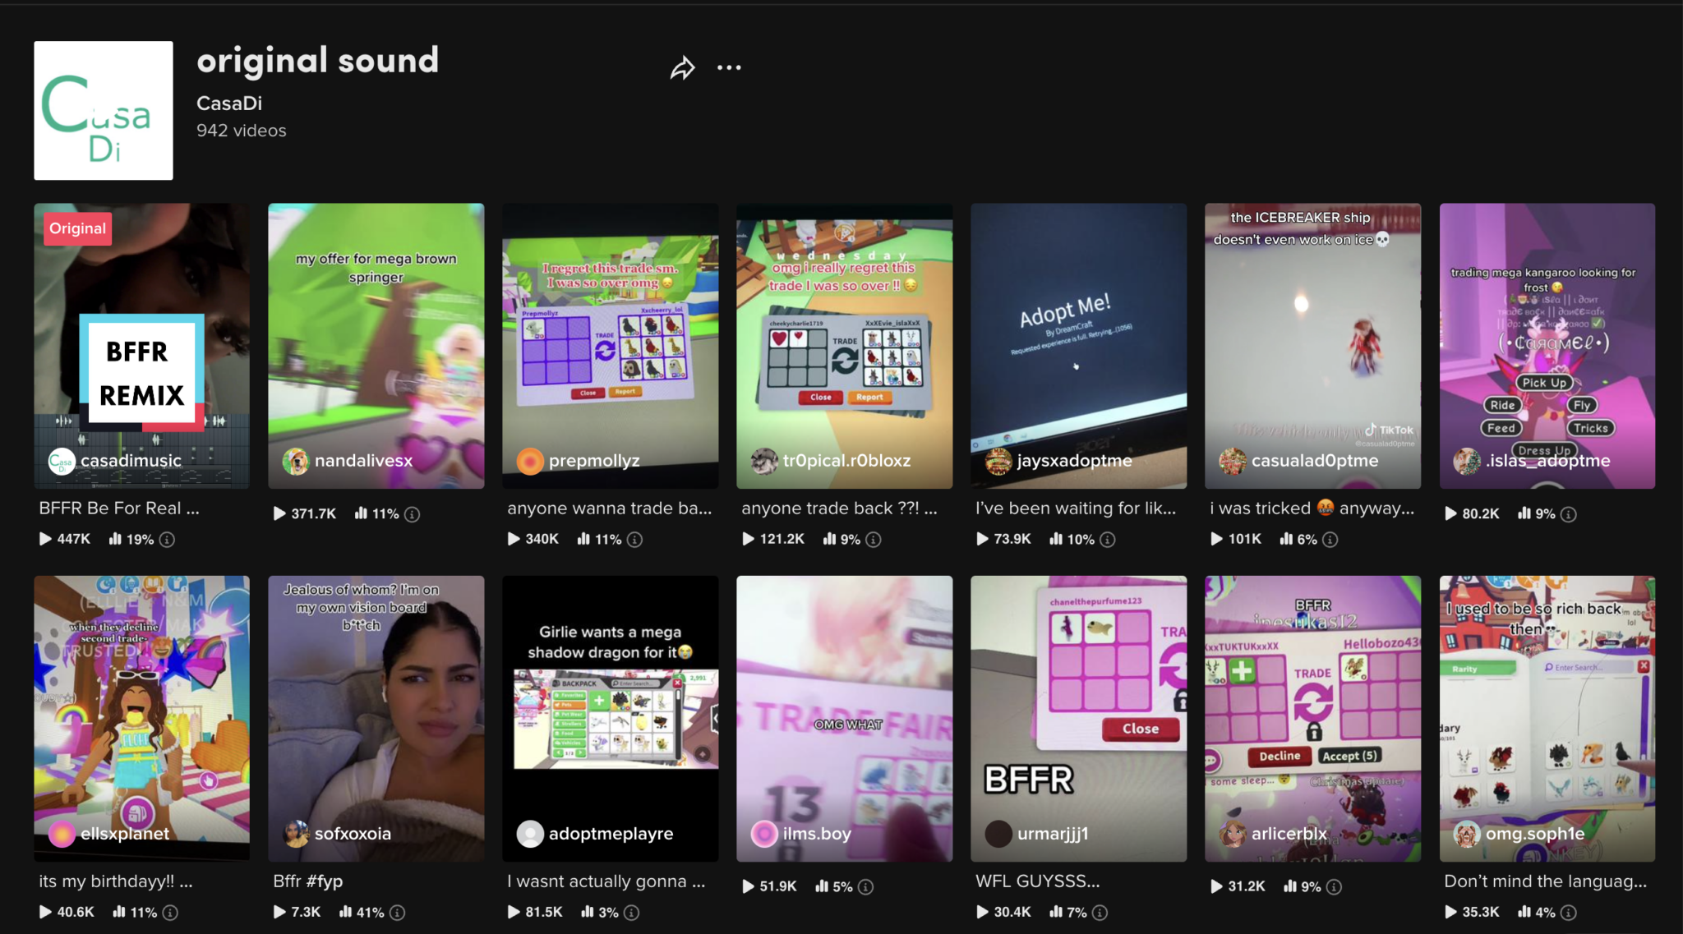Click the ellsxplanet profile avatar
1683x934 pixels.
[60, 833]
